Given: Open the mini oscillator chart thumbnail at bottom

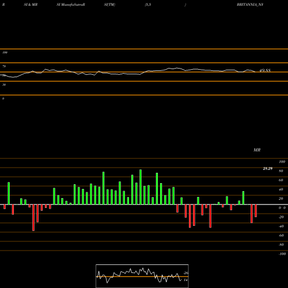Looking at the screenshot, I should pyautogui.click(x=142, y=276).
